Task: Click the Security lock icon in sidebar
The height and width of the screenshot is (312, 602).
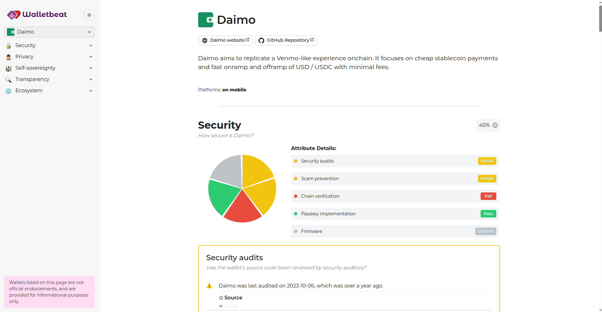Action: (8, 46)
